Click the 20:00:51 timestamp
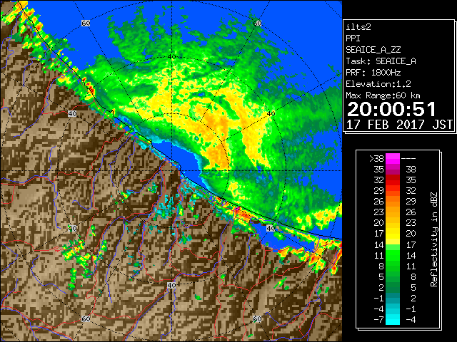This screenshot has width=457, height=342. [x=391, y=109]
